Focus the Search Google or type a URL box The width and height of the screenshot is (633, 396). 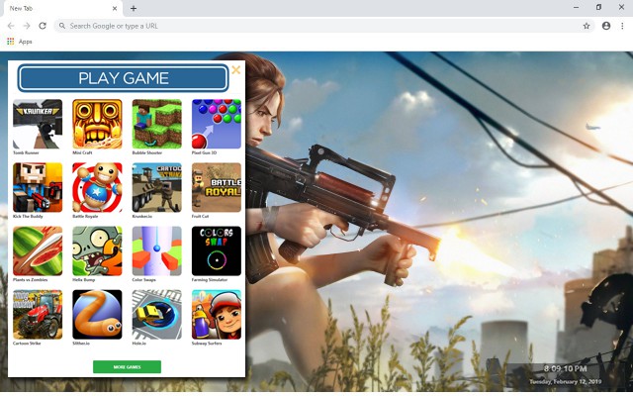tap(324, 26)
